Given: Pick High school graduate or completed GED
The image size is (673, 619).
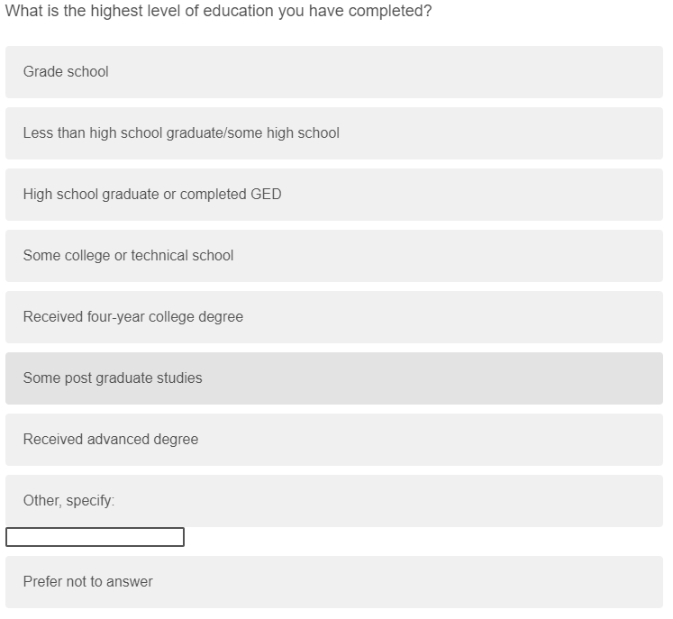Looking at the screenshot, I should pyautogui.click(x=333, y=195).
